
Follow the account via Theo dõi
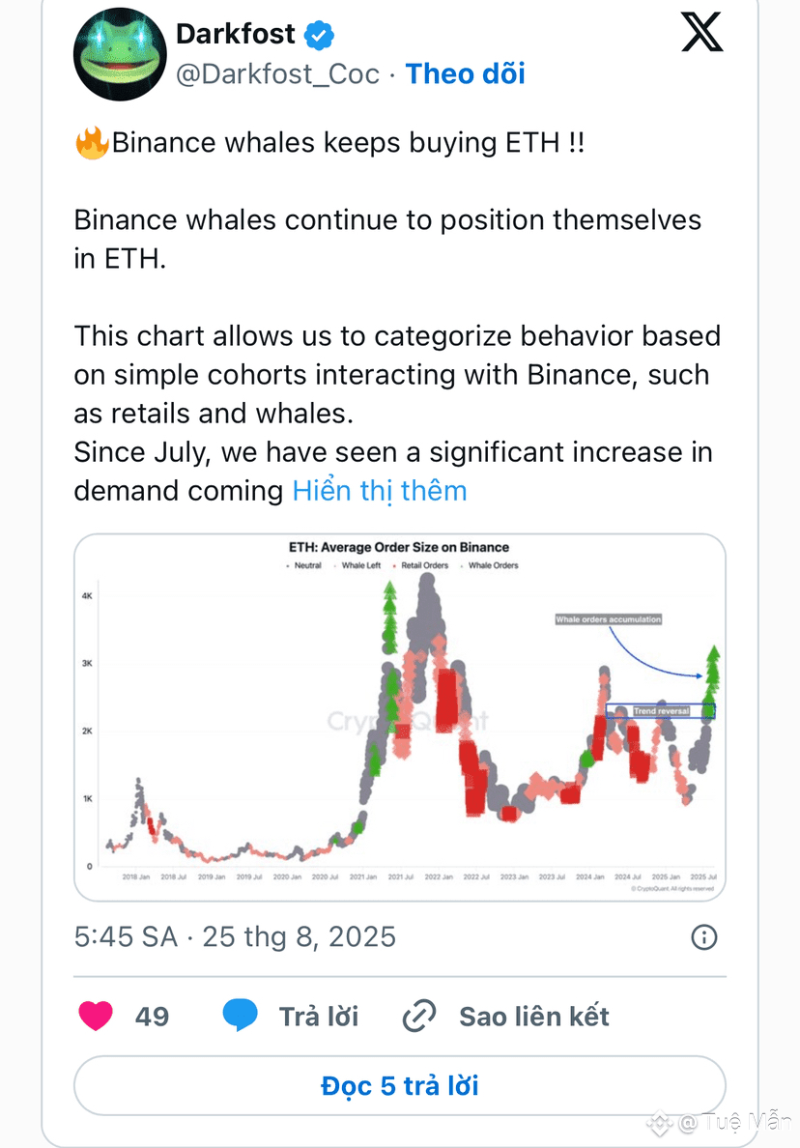click(x=466, y=74)
